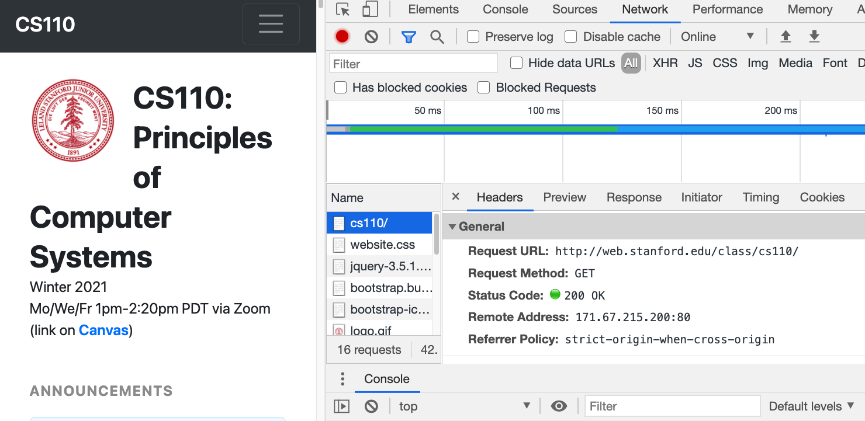Enable the Disable cache checkbox
Image resolution: width=865 pixels, height=421 pixels.
[x=571, y=37]
